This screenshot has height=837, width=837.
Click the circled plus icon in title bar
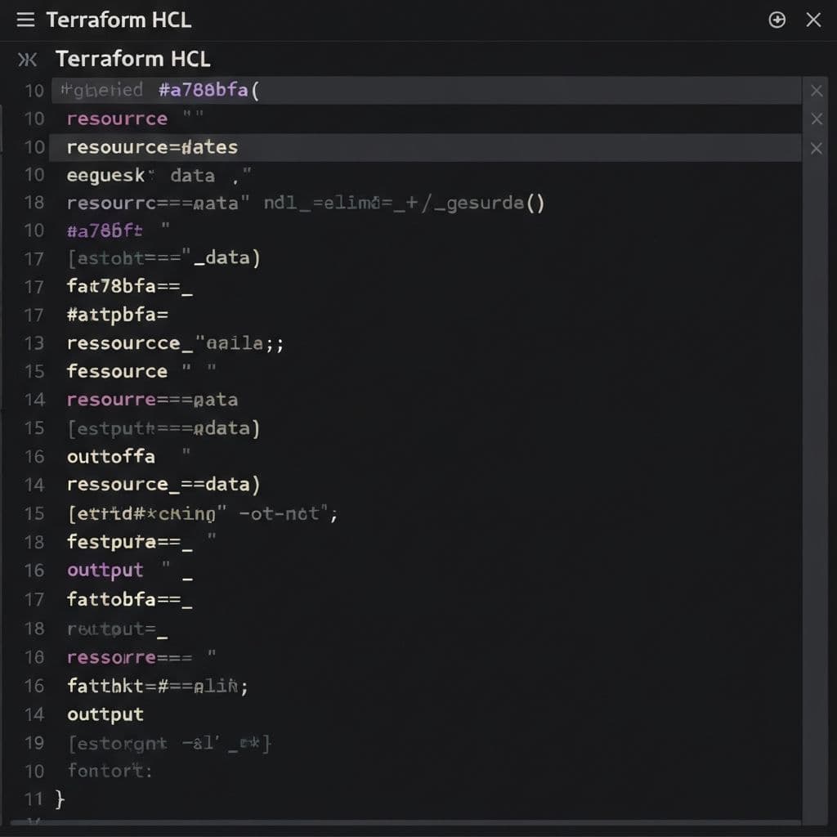pyautogui.click(x=777, y=20)
